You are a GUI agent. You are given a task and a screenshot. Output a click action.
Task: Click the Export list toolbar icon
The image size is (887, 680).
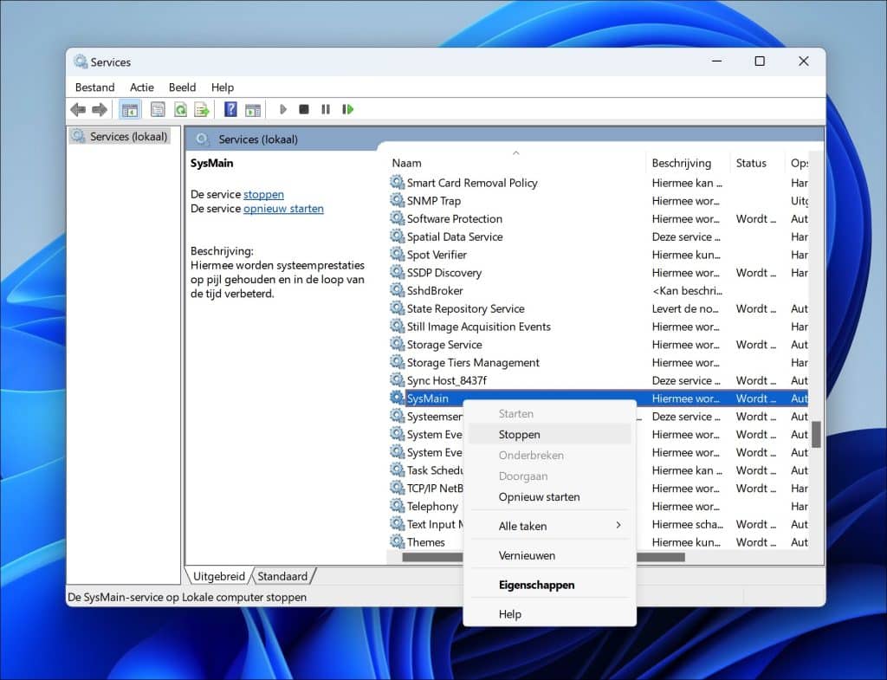(x=201, y=110)
